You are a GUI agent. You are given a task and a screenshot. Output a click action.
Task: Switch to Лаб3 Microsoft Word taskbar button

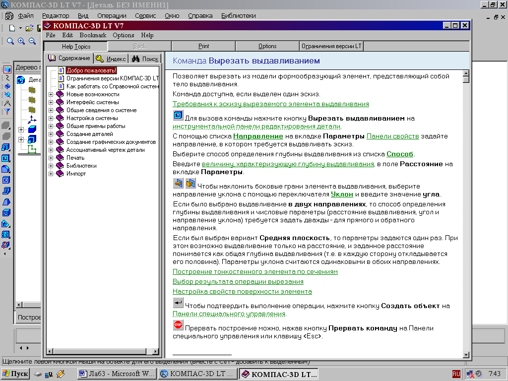[117, 374]
